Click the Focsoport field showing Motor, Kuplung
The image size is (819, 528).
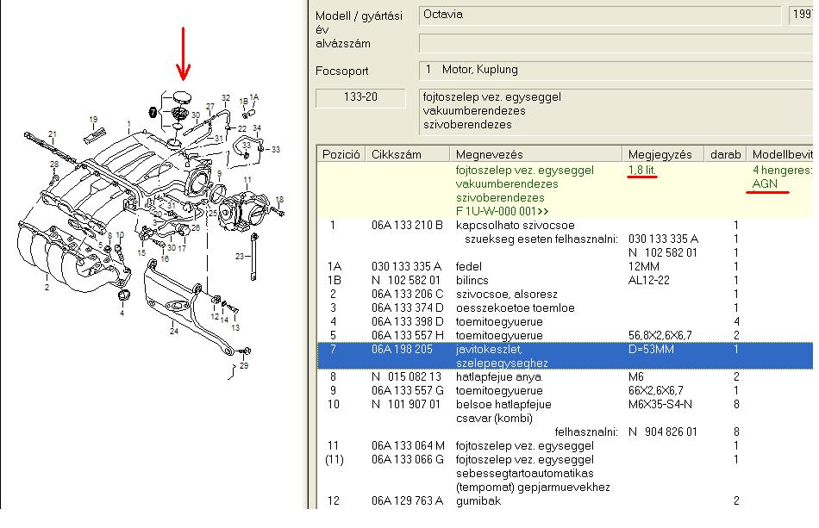[616, 70]
